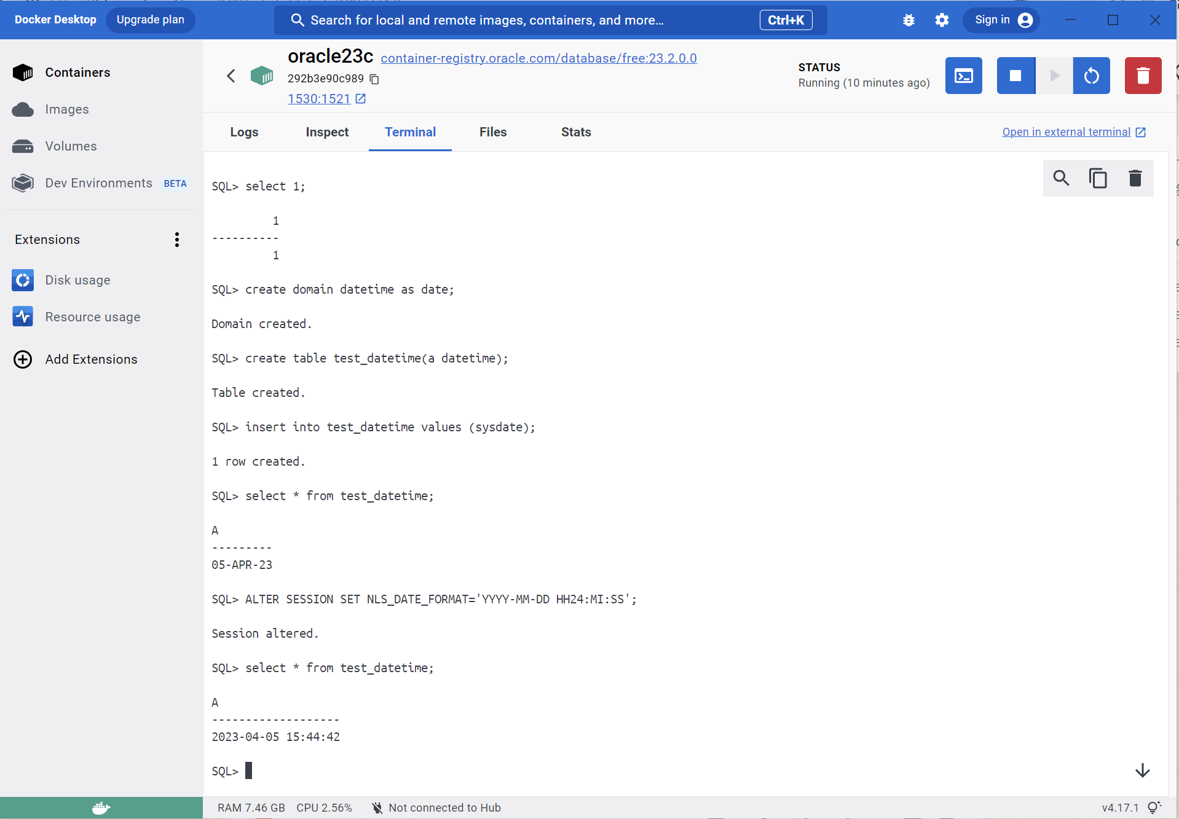Image resolution: width=1179 pixels, height=819 pixels.
Task: Switch to the Files tab
Action: (493, 132)
